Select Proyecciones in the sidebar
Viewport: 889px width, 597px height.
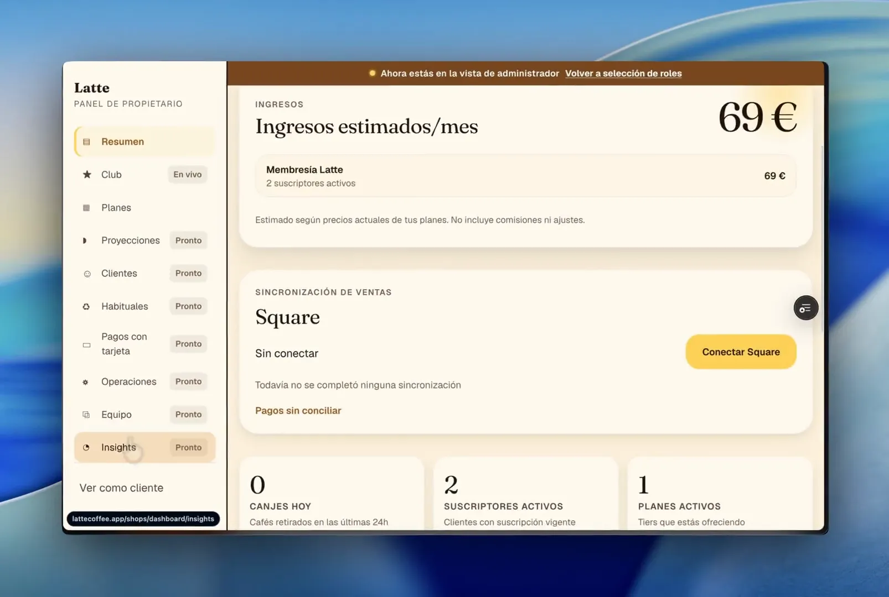point(144,240)
